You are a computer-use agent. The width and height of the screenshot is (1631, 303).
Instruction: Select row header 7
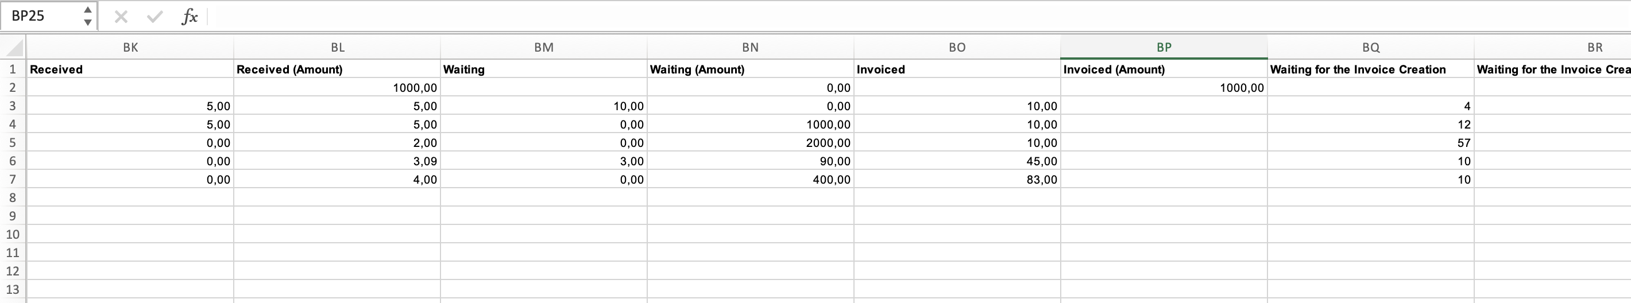13,179
